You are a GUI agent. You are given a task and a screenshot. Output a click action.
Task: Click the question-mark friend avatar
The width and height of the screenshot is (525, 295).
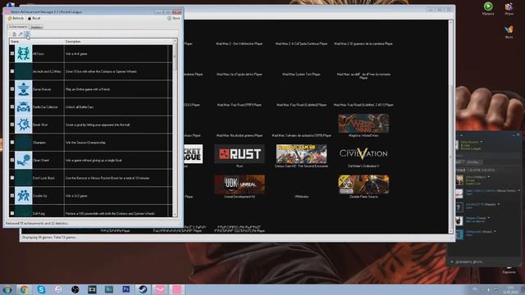pyautogui.click(x=459, y=207)
